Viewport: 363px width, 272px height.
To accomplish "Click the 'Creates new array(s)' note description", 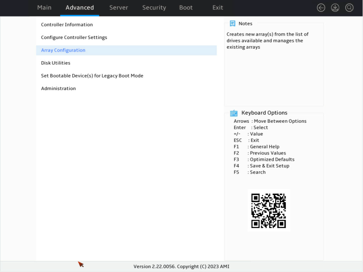I will click(267, 41).
